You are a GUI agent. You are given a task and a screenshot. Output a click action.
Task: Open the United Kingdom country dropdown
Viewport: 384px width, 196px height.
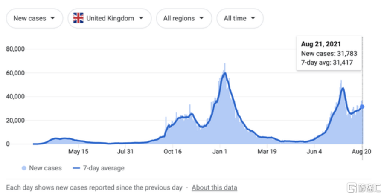pyautogui.click(x=109, y=18)
